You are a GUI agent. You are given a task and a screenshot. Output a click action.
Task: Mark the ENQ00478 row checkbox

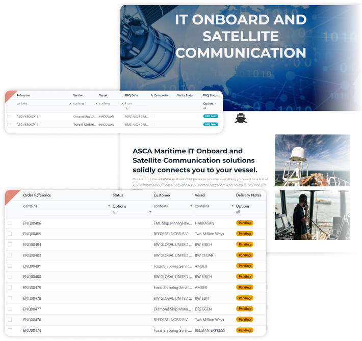pyautogui.click(x=10, y=298)
